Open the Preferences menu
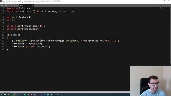The width and height of the screenshot is (171, 96). (33, 3)
